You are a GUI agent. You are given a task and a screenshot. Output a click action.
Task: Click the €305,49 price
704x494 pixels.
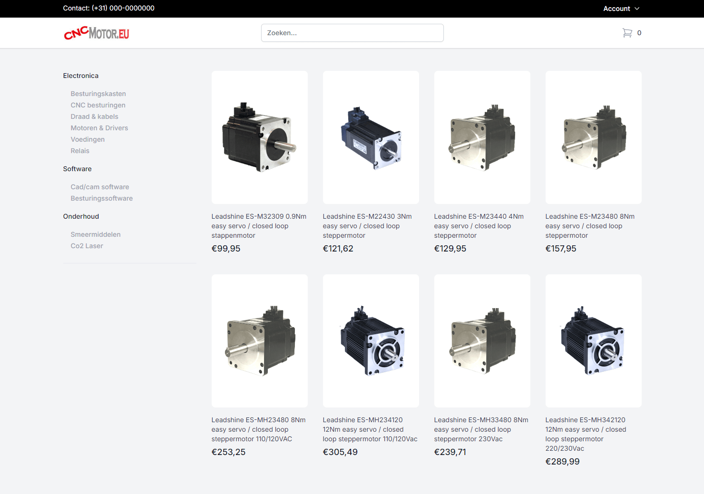[x=340, y=452]
